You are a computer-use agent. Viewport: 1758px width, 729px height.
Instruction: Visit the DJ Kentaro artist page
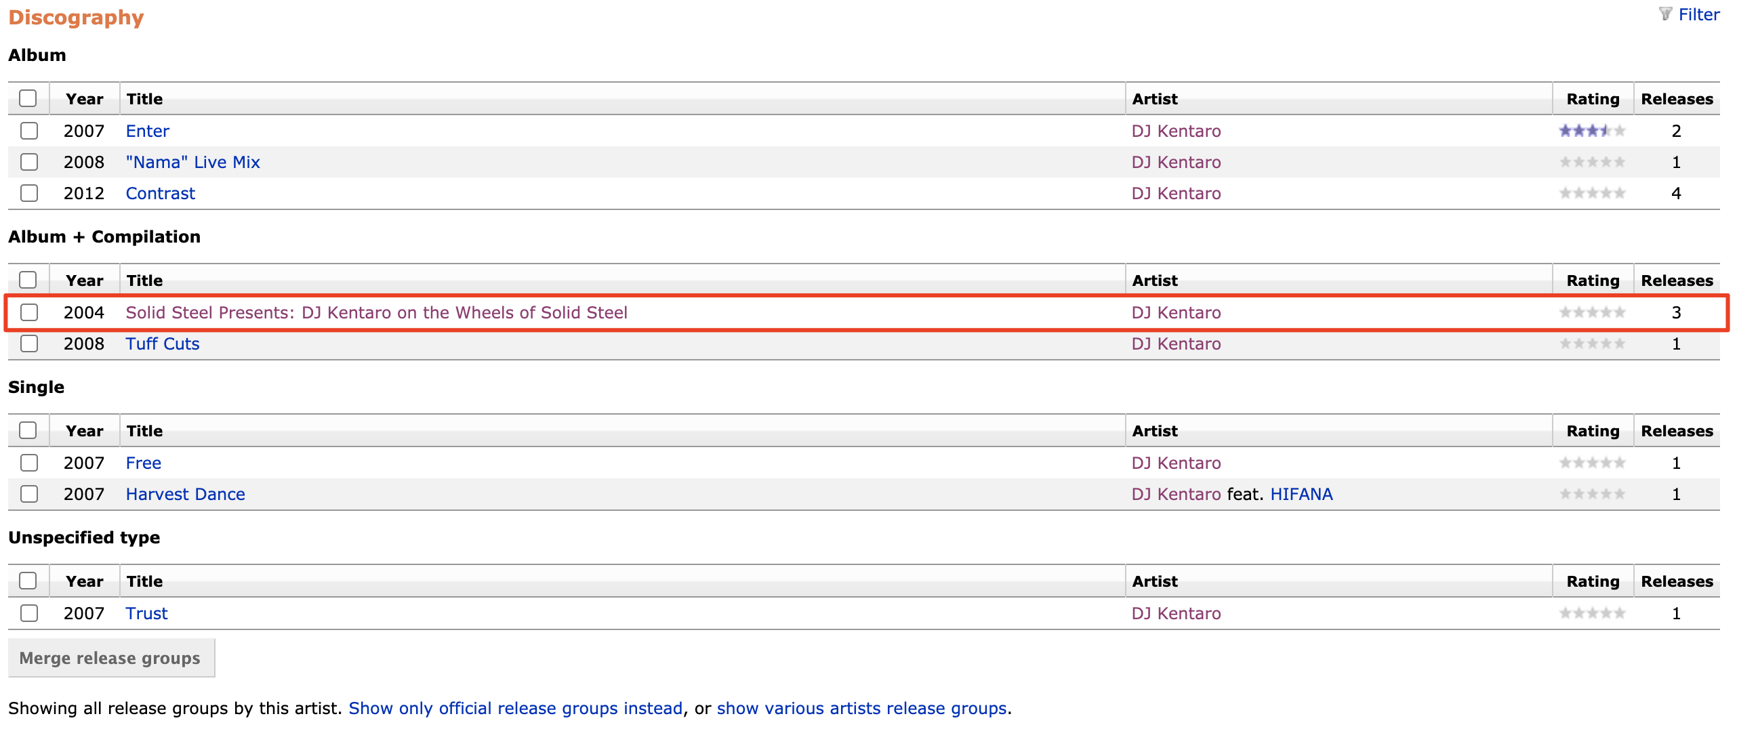pyautogui.click(x=1176, y=131)
